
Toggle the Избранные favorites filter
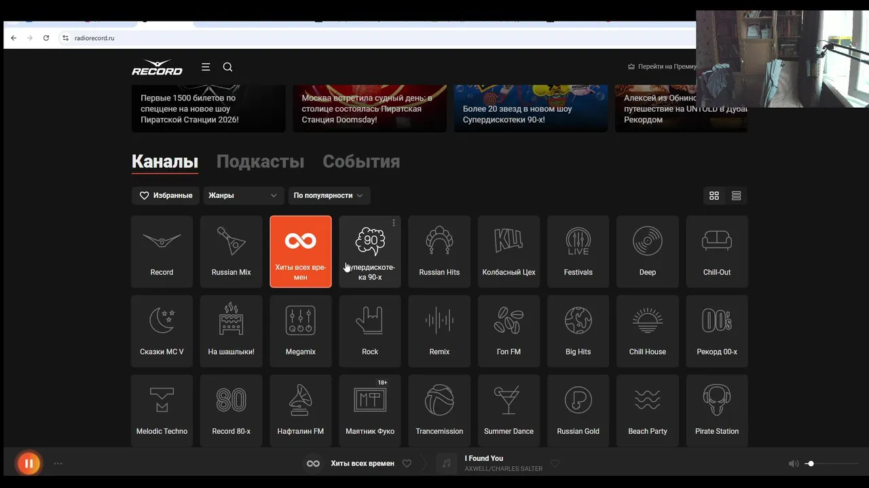[166, 195]
